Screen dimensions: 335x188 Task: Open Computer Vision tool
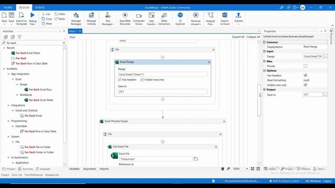pyautogui.click(x=139, y=19)
